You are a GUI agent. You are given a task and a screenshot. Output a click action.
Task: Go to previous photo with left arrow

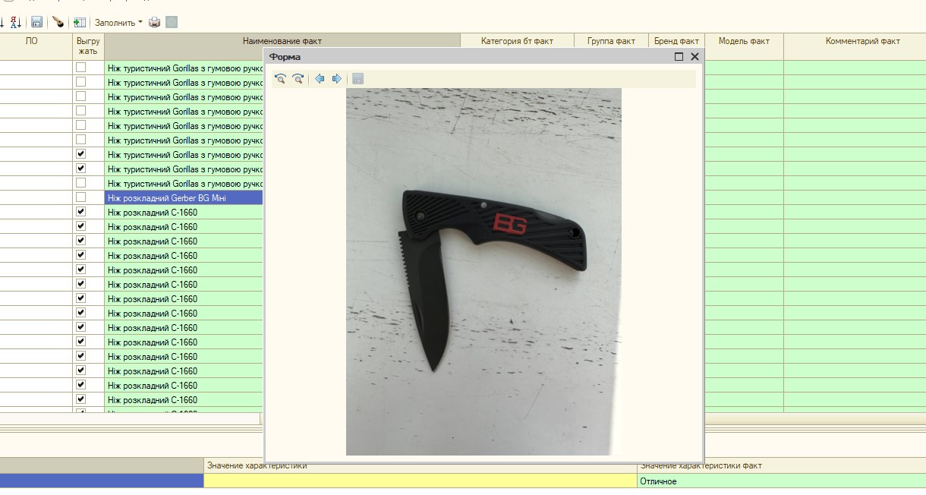coord(320,79)
